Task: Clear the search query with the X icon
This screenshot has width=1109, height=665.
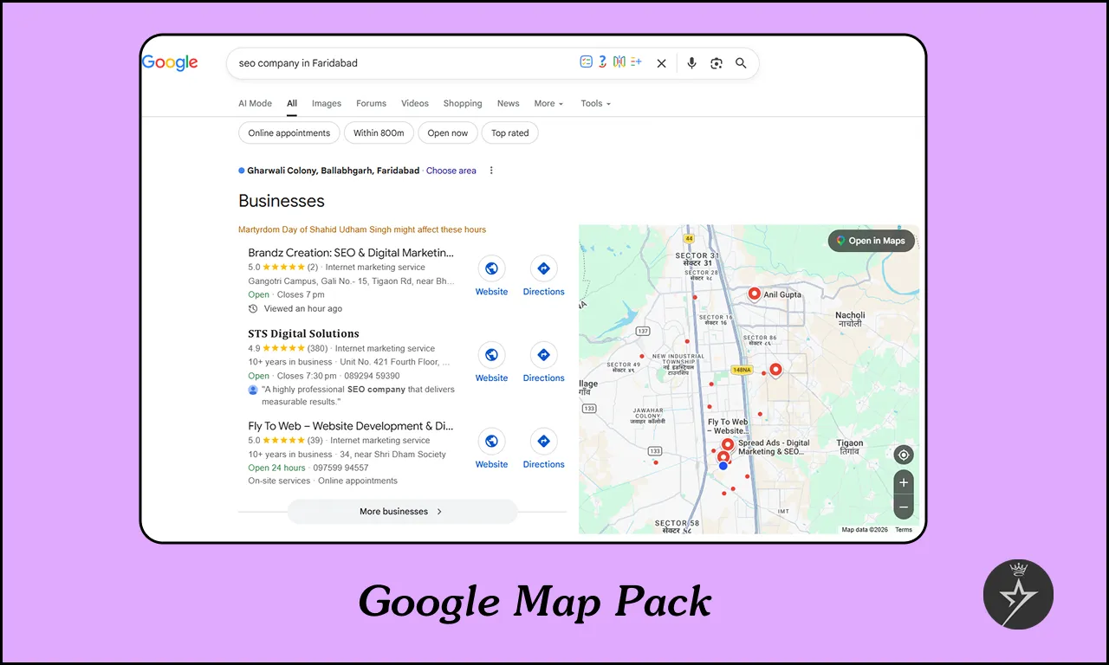Action: [x=661, y=63]
